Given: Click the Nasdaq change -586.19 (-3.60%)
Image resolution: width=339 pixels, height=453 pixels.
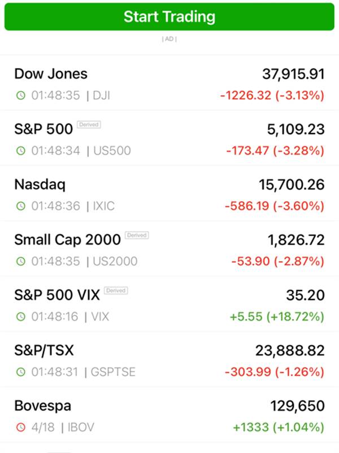Looking at the screenshot, I should (275, 206).
